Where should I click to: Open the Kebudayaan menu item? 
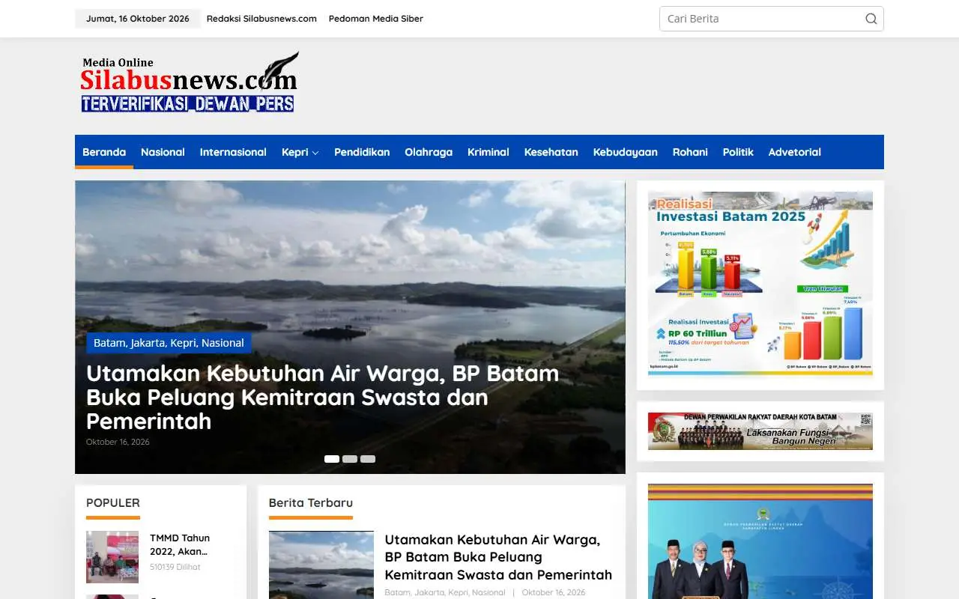click(x=626, y=152)
